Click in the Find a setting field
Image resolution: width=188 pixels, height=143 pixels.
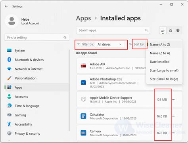tap(37, 38)
